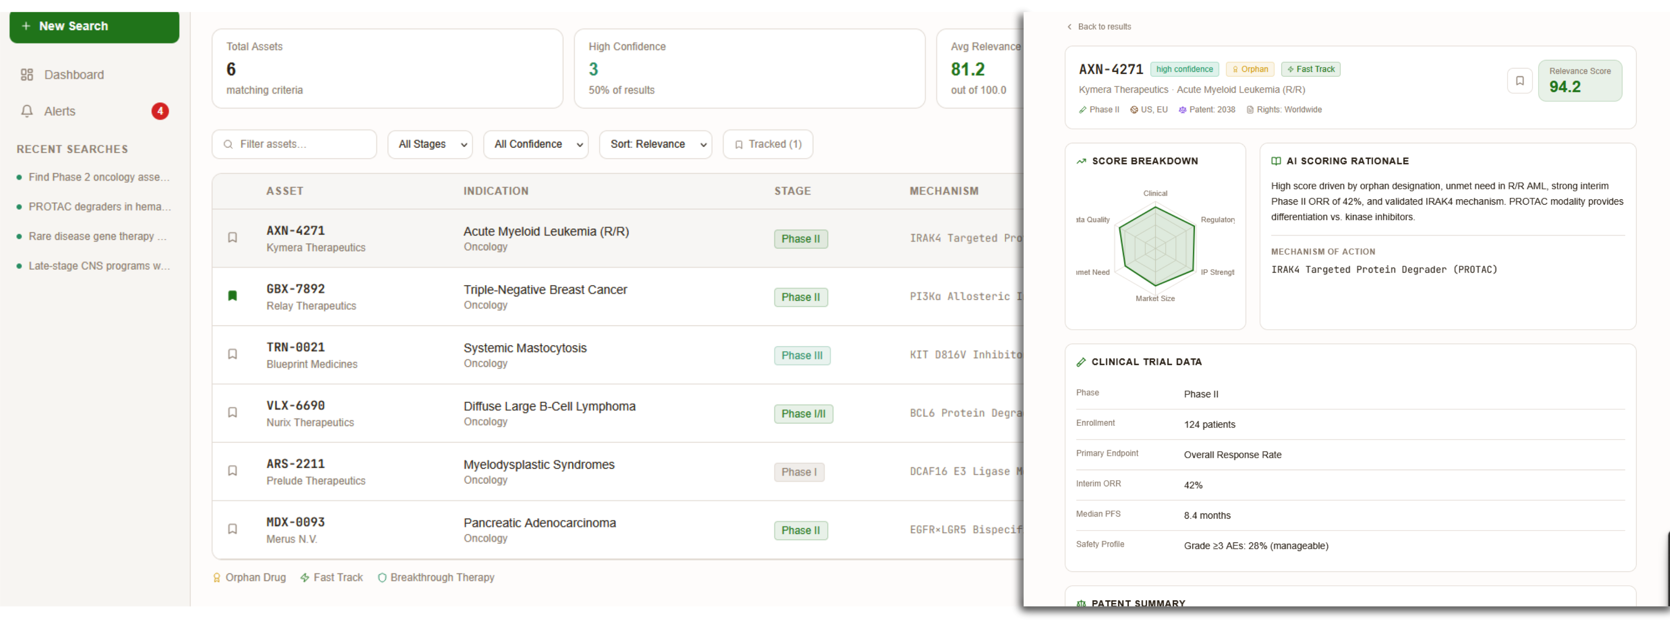Click the Clinical Trial Data pencil icon
This screenshot has height=620, width=1670.
[x=1081, y=362]
